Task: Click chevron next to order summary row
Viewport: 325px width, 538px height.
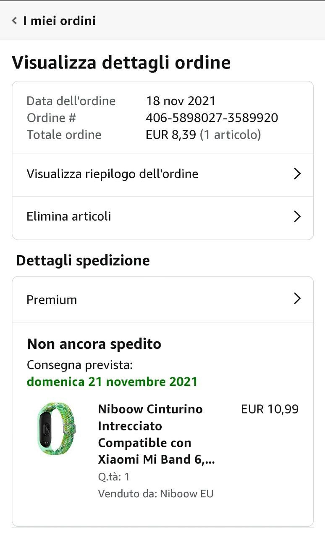Action: [x=297, y=174]
